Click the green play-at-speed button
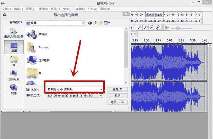This screenshot has width=213, height=139. [167, 28]
